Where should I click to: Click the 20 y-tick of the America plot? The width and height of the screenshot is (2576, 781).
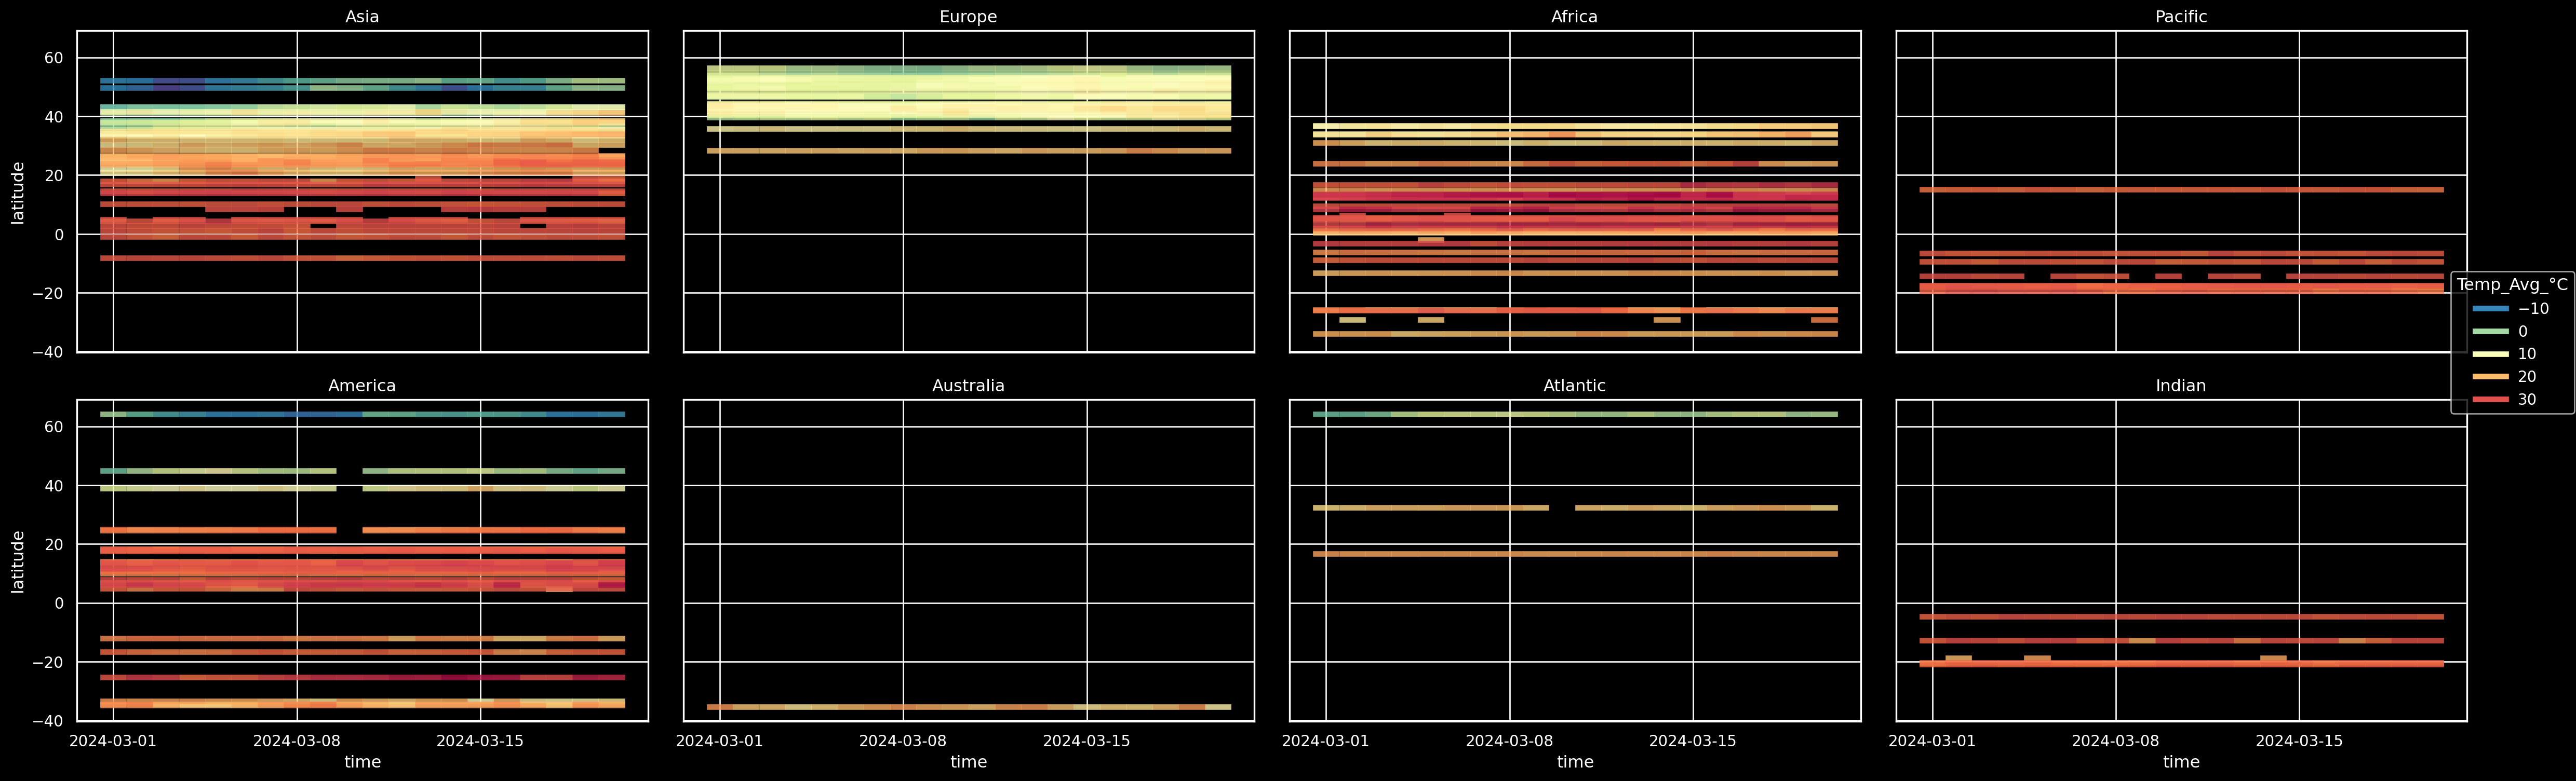(53, 544)
